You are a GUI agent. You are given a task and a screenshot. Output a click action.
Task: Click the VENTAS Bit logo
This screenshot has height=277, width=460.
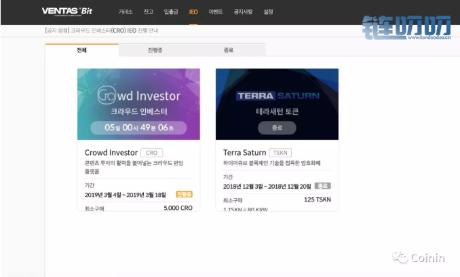pos(67,12)
